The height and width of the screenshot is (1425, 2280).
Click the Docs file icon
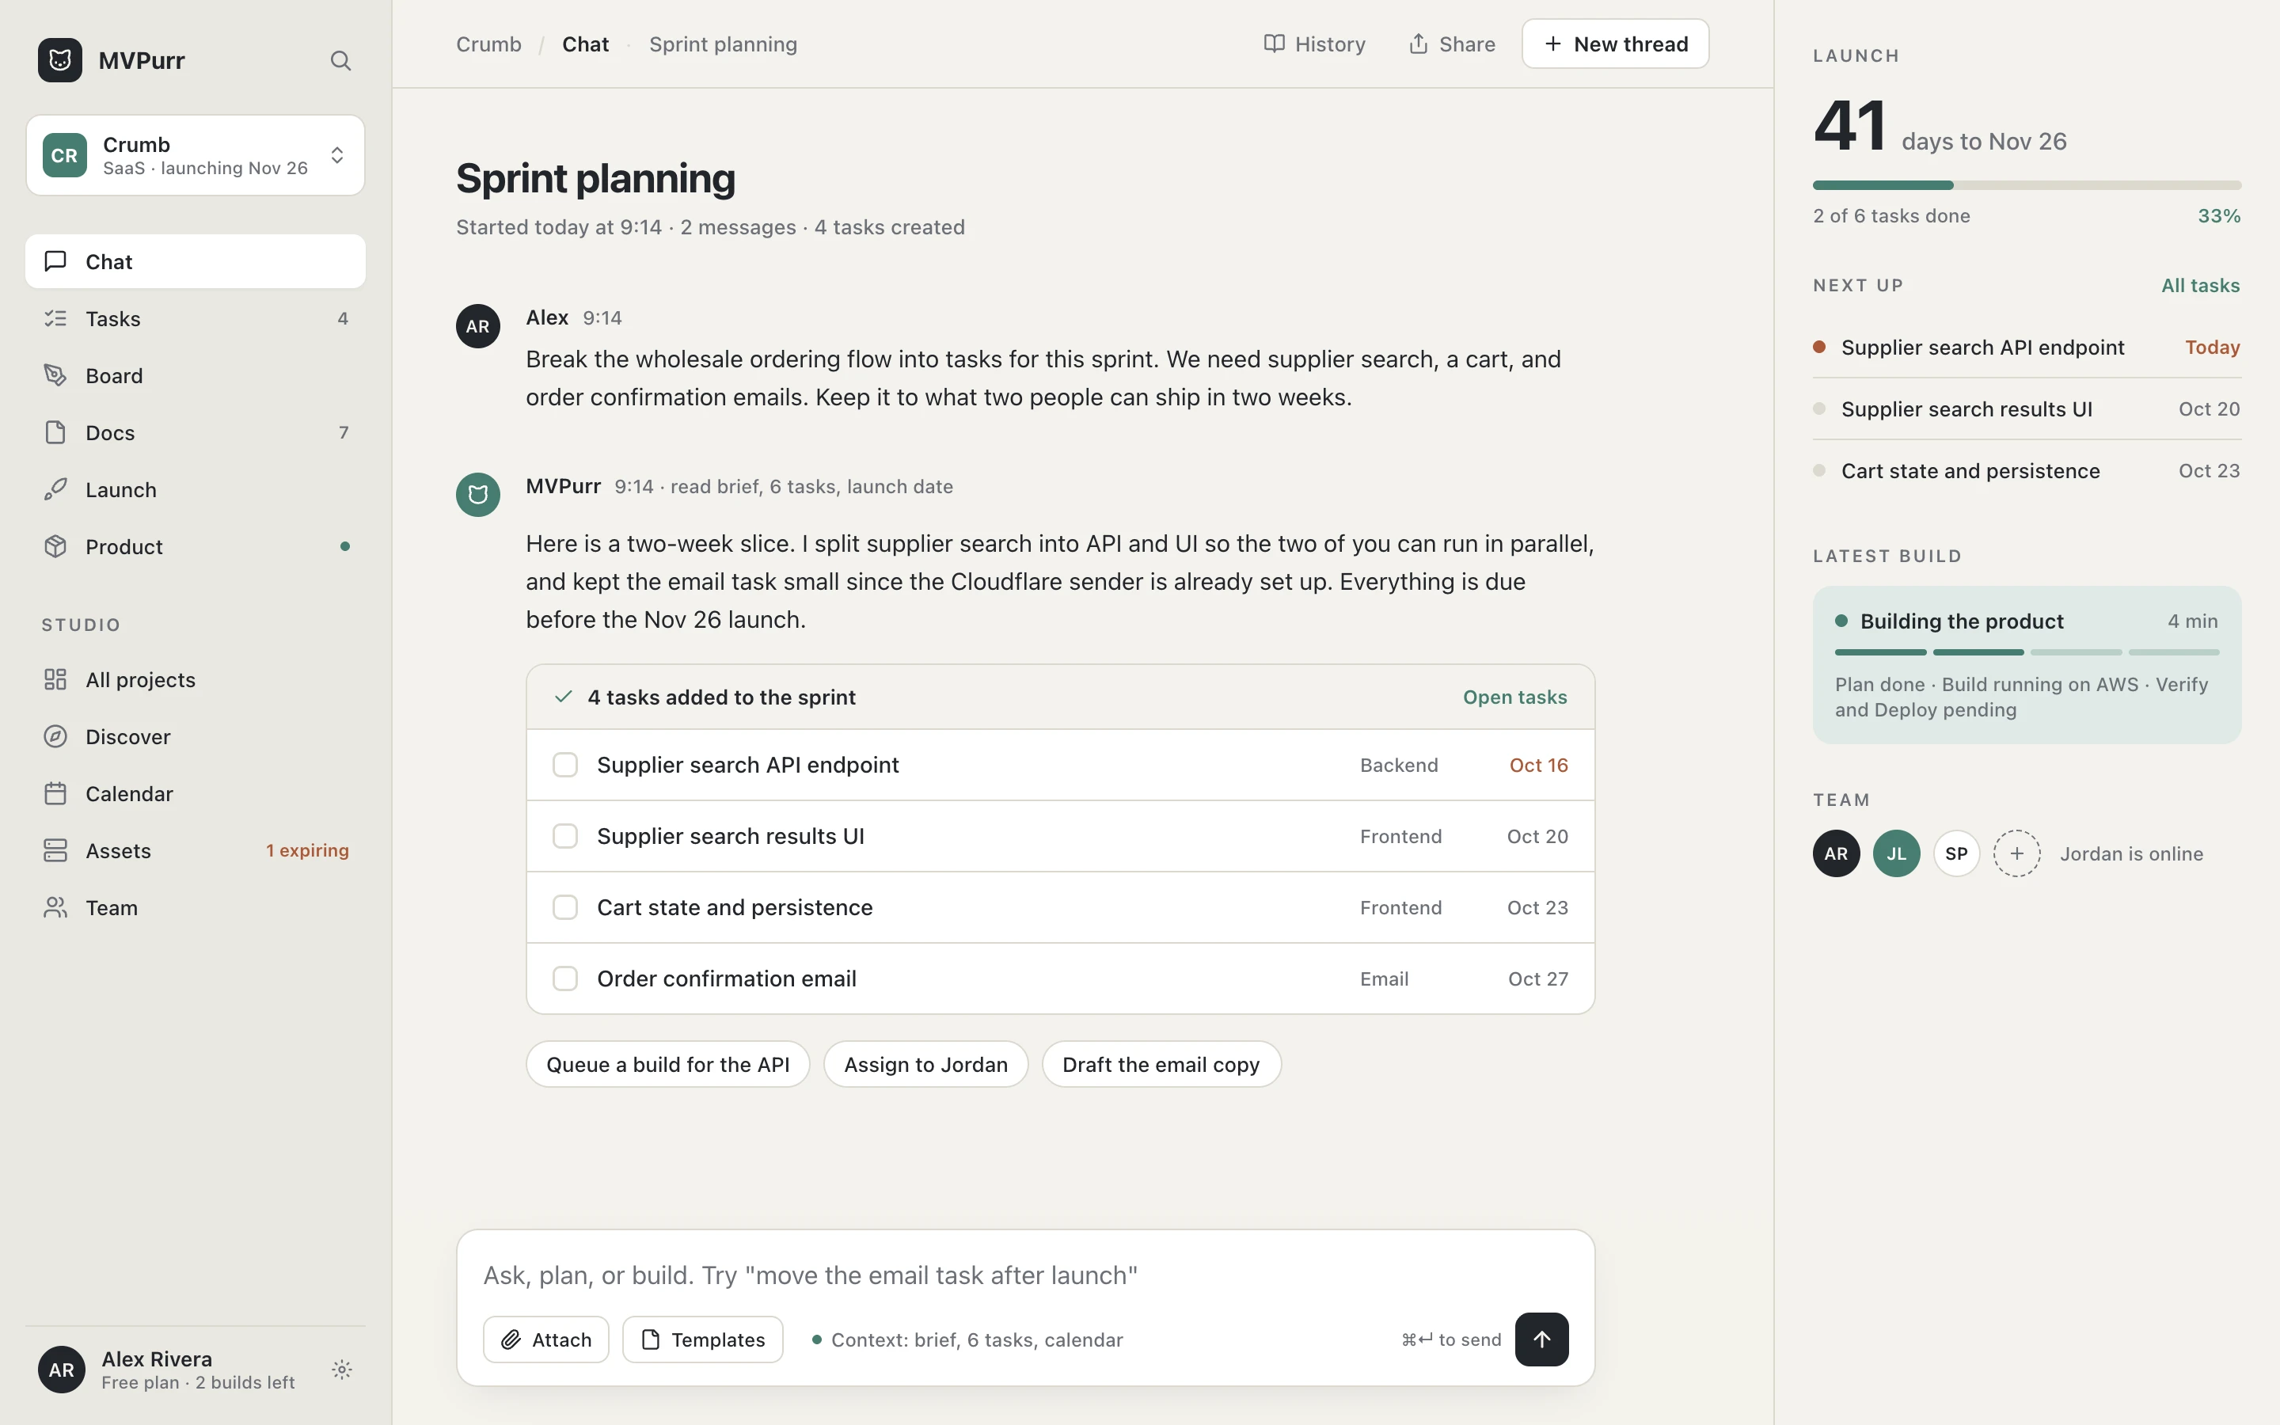click(55, 432)
